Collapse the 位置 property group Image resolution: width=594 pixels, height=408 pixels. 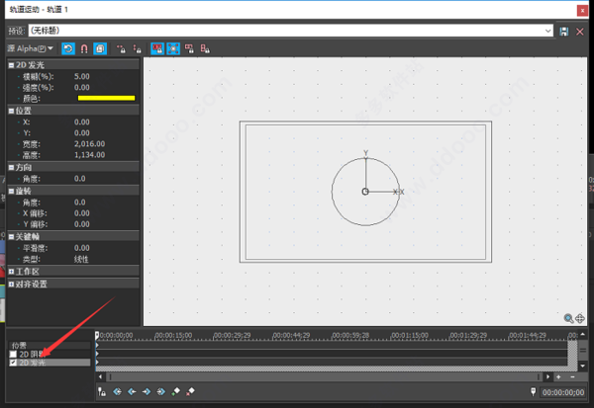[x=11, y=111]
